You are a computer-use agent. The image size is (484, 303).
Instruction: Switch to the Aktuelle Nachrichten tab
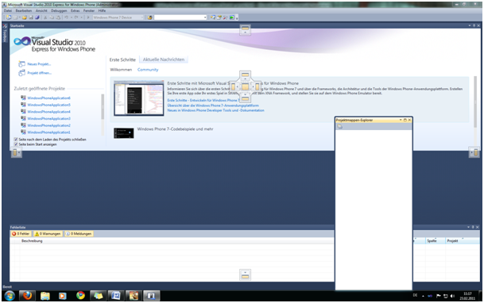click(164, 59)
